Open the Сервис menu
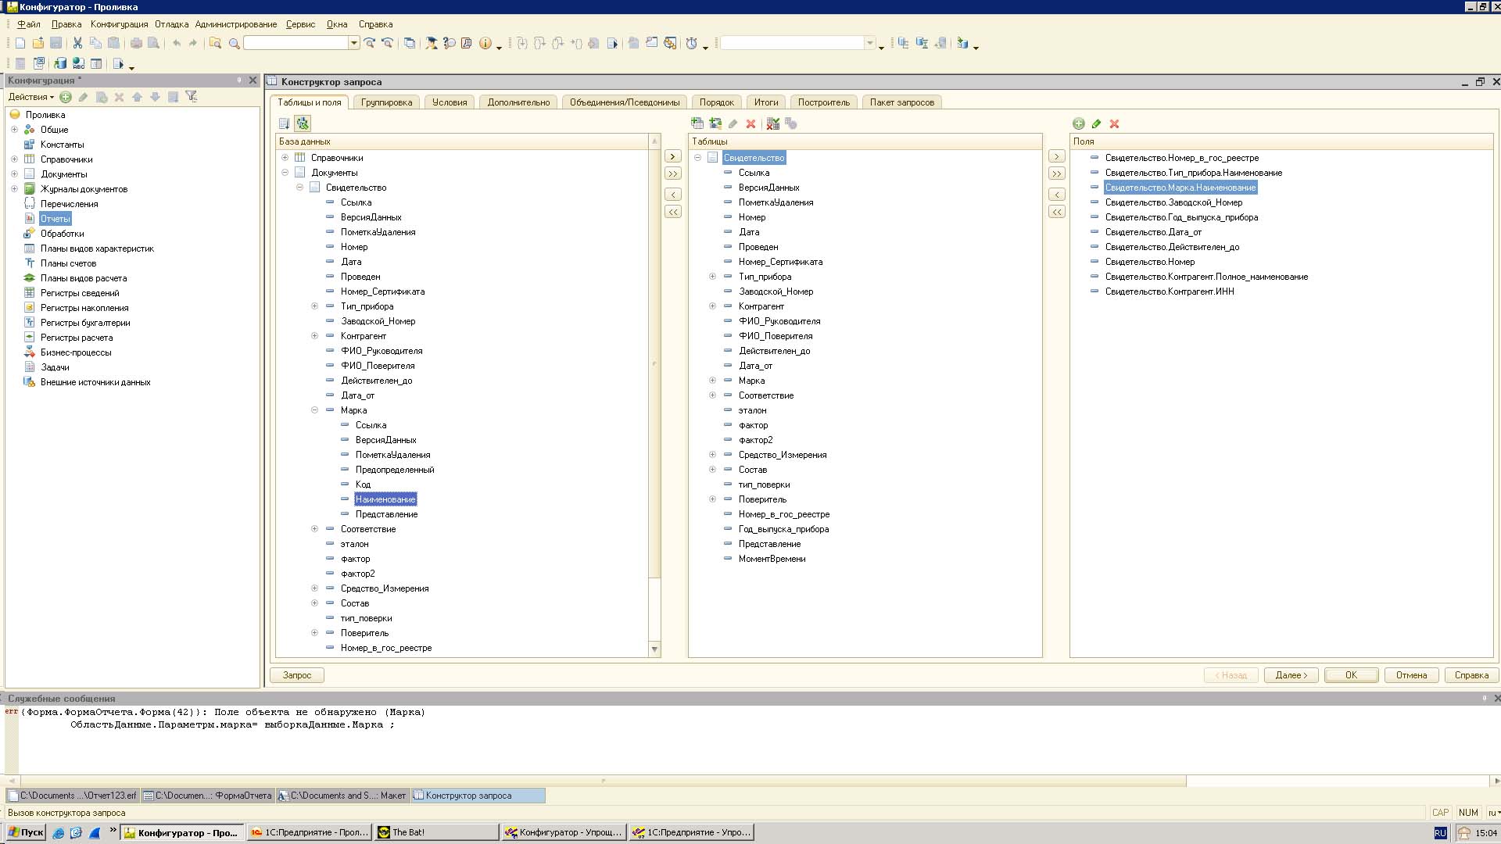Screen dimensions: 1501x844 pos(300,24)
